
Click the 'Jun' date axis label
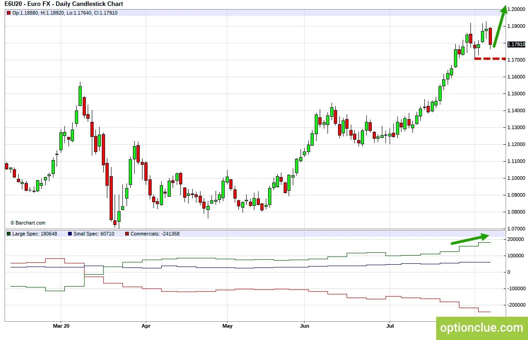click(x=304, y=326)
